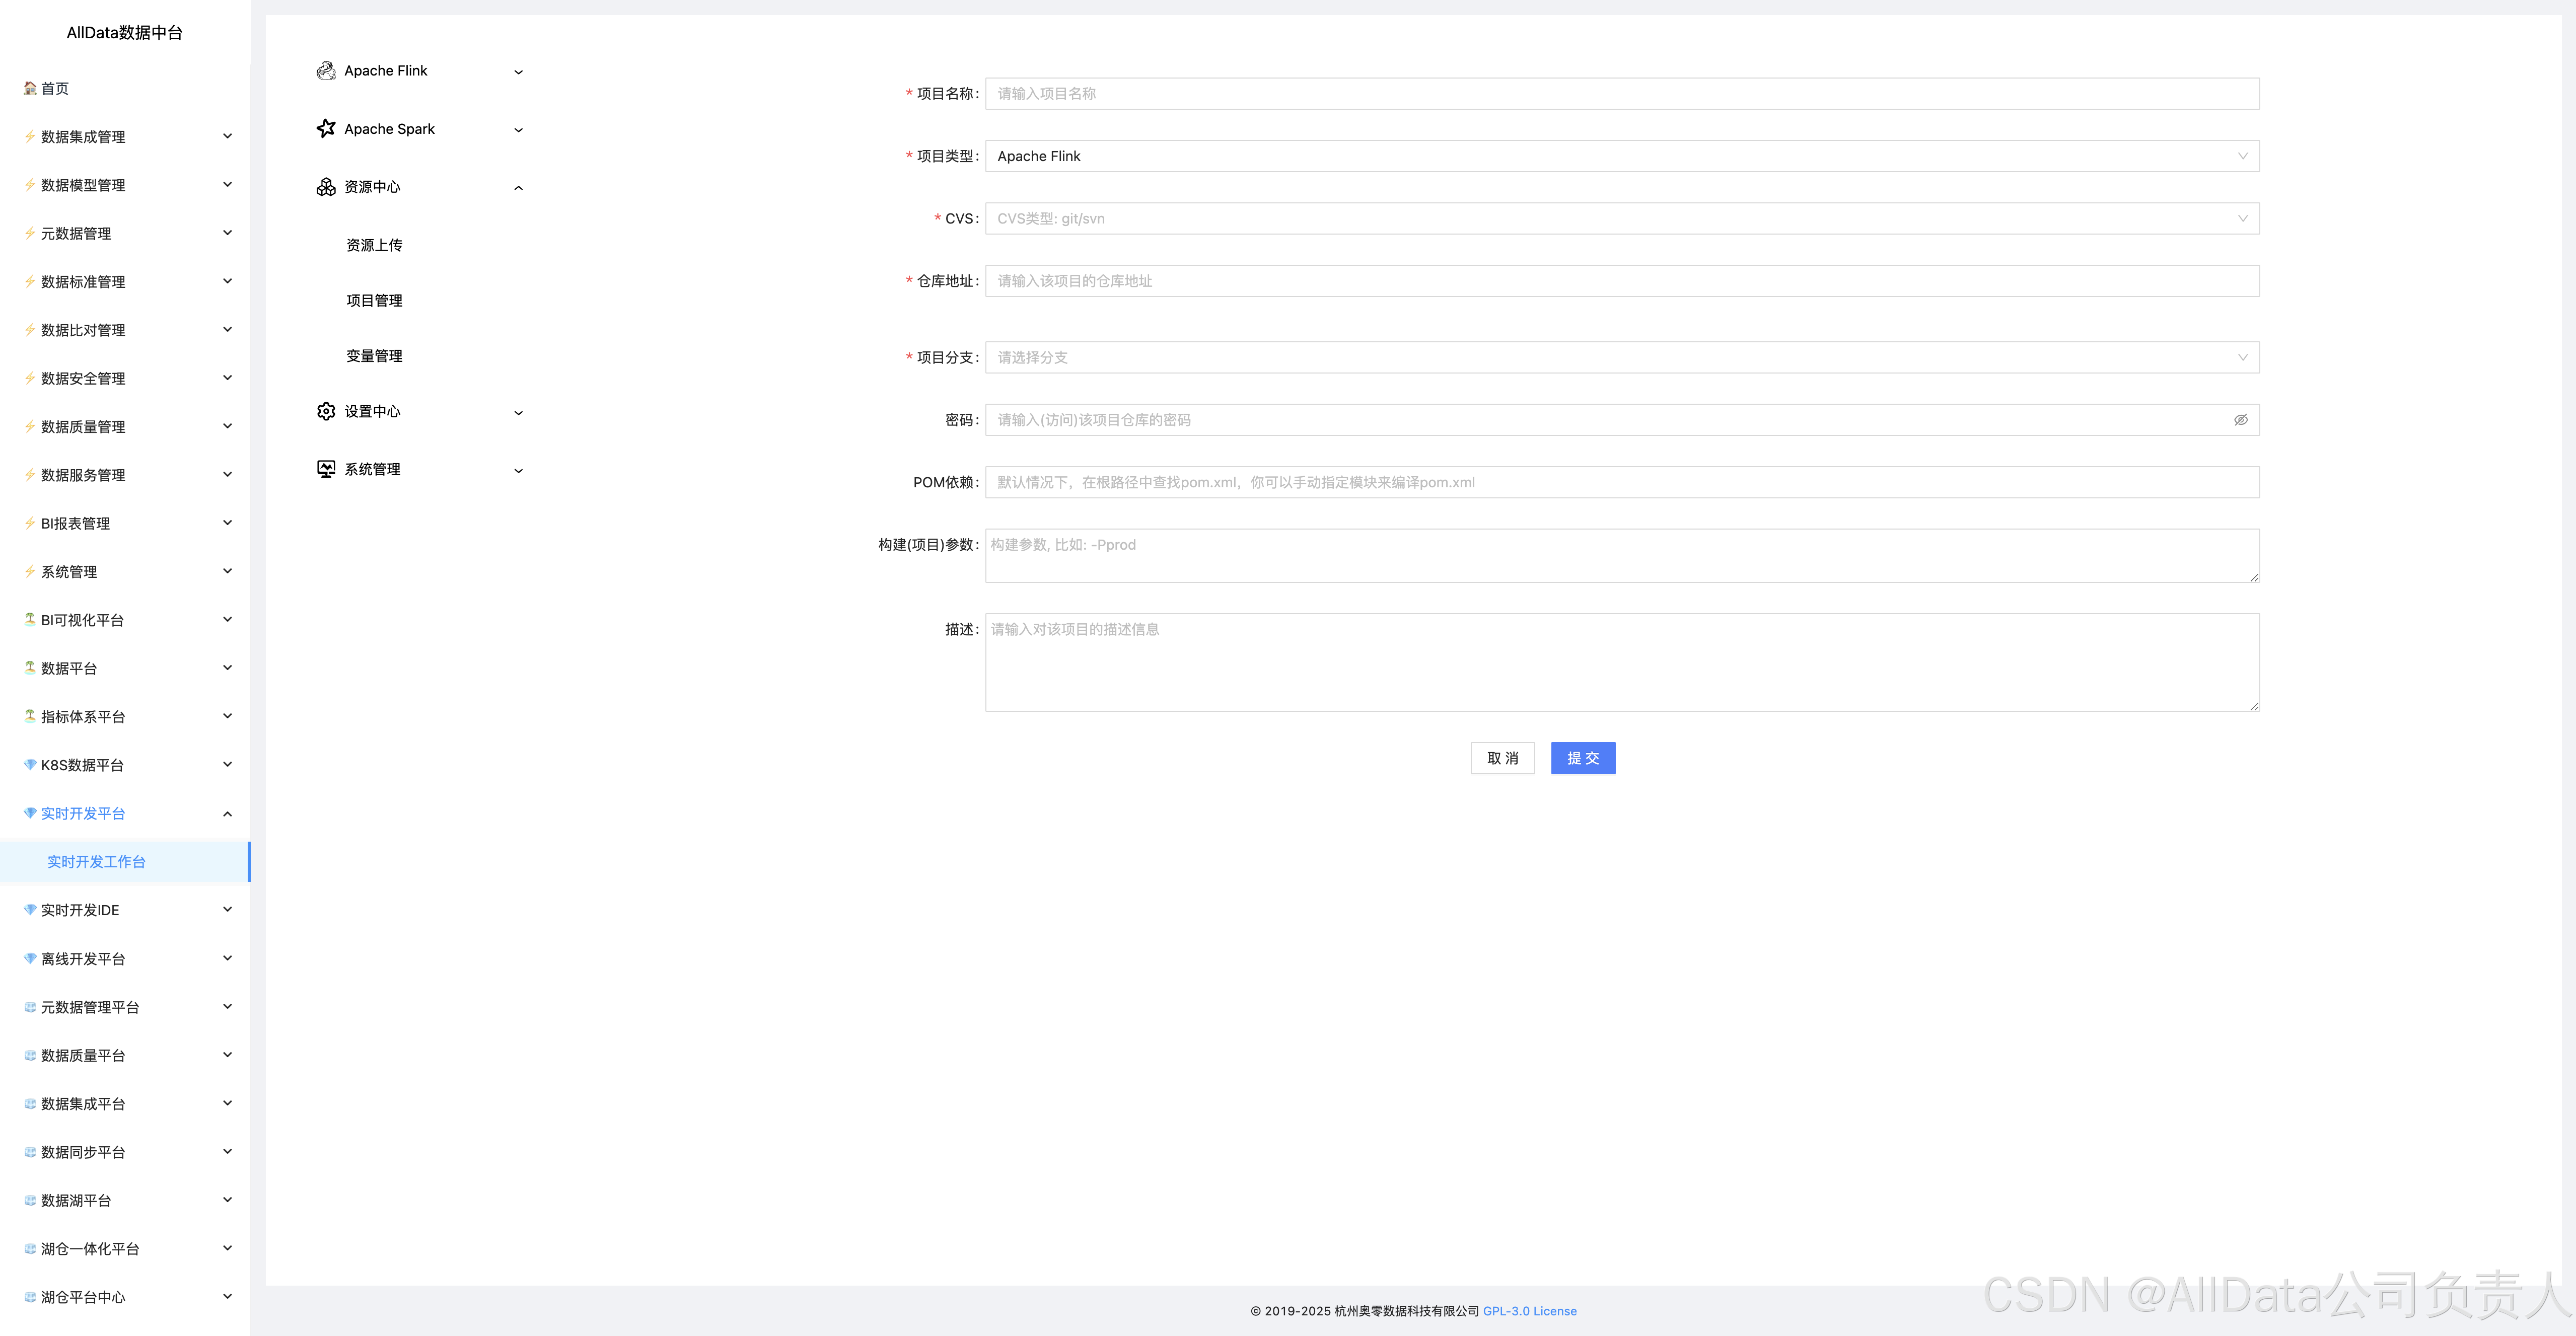Click the 设置中心 gear icon

[326, 411]
